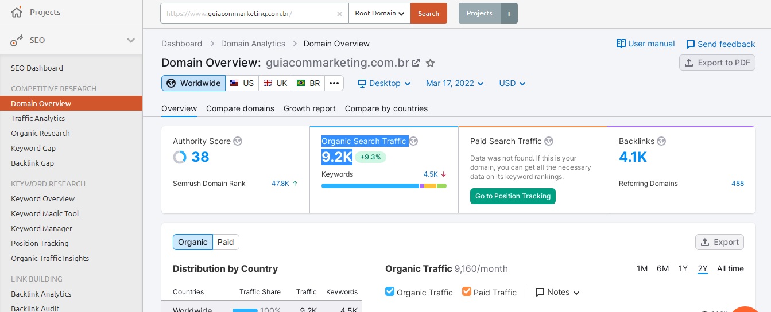Select the US database
Image resolution: width=771 pixels, height=312 pixels.
[x=242, y=83]
